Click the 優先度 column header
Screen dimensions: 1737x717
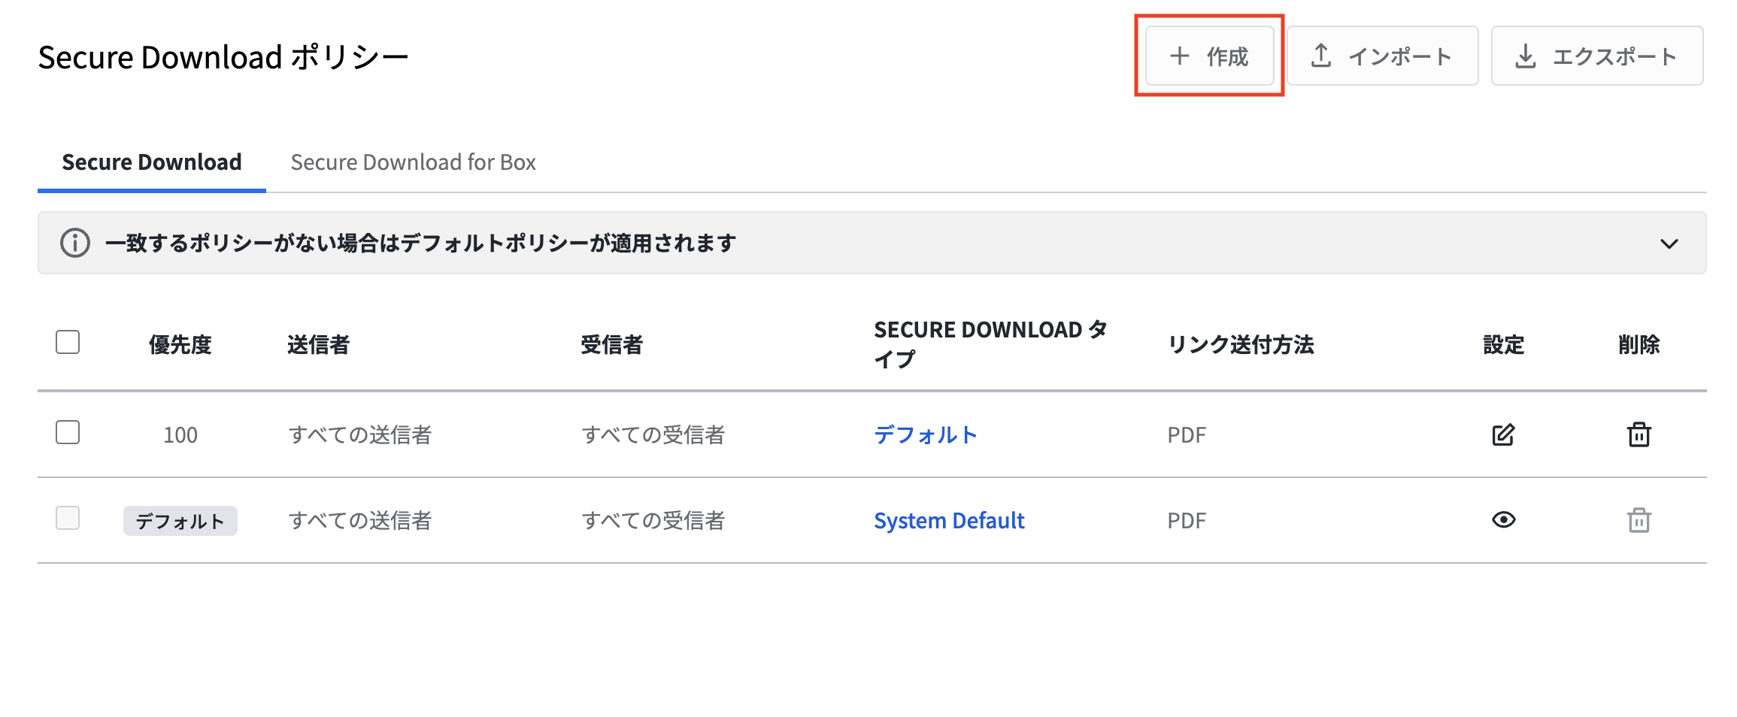(x=180, y=345)
